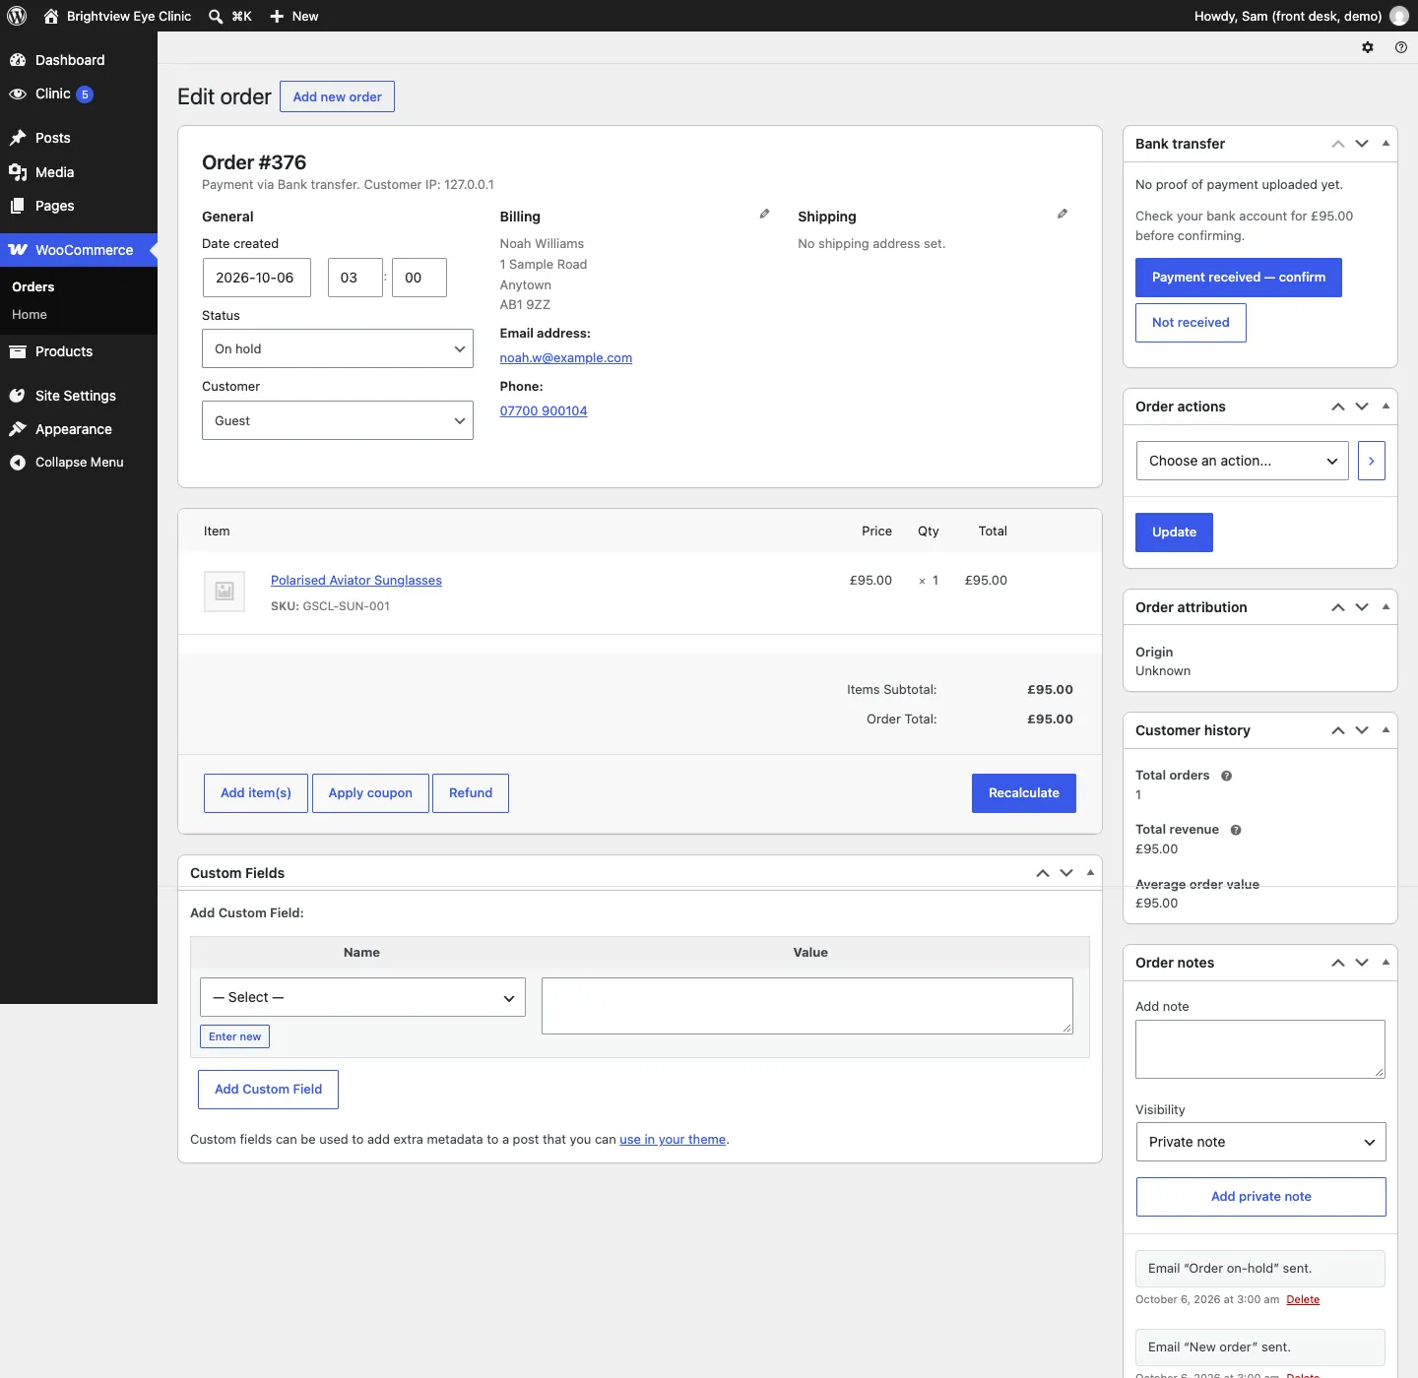Click the product image placeholder thumbnail
This screenshot has height=1378, width=1418.
(225, 592)
